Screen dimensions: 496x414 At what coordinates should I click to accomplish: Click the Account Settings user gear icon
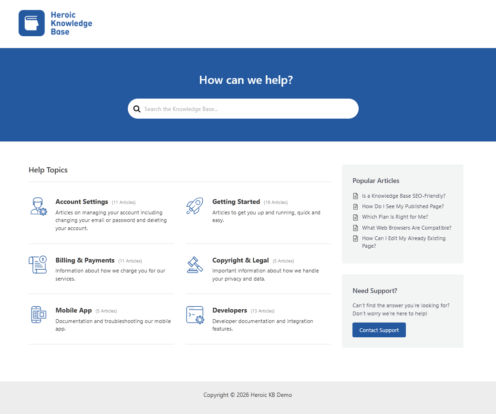click(x=39, y=206)
